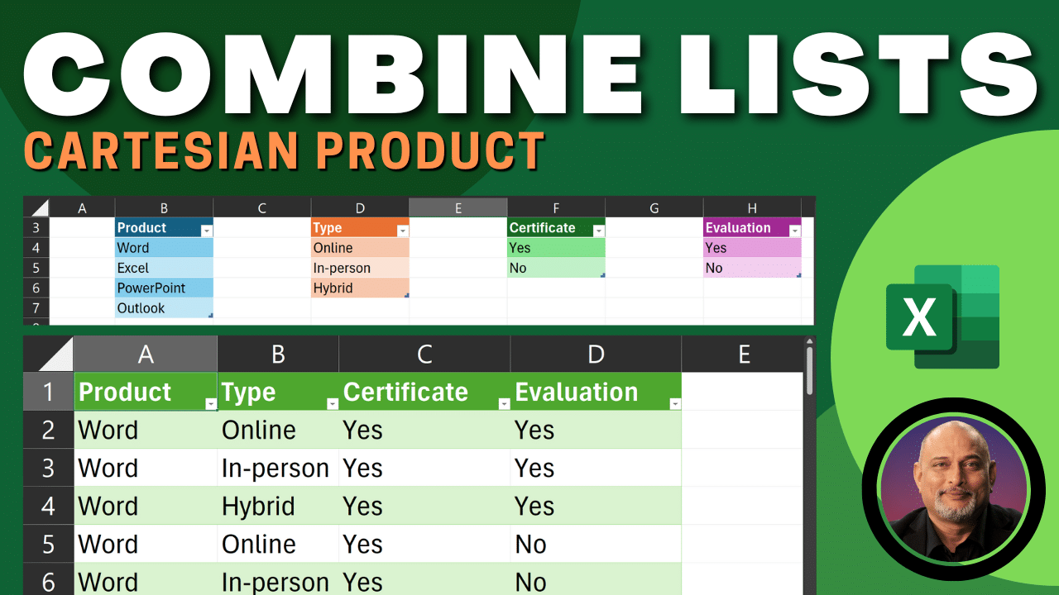Select column B header in lower sheet
This screenshot has width=1059, height=595.
coord(278,354)
